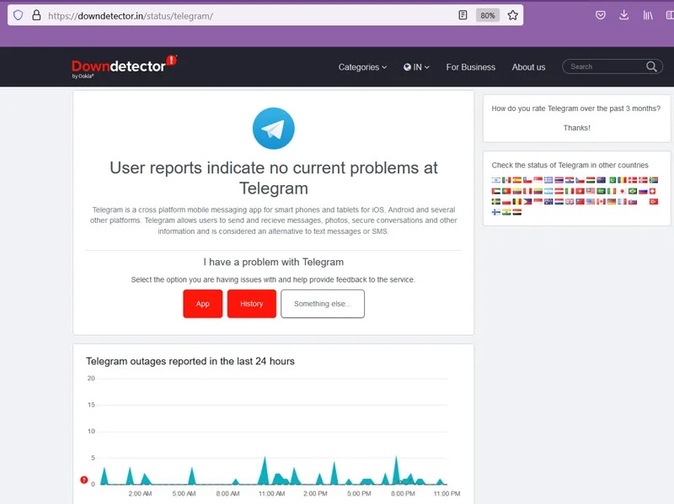Screen dimensions: 674x504
Task: Select the Philippines flag
Action: point(527,201)
